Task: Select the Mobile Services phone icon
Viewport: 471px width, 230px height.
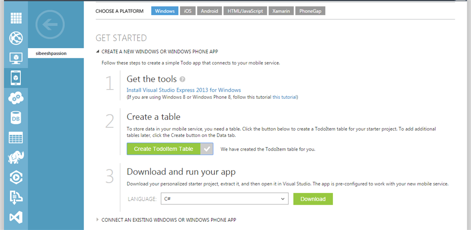Action: [x=16, y=78]
